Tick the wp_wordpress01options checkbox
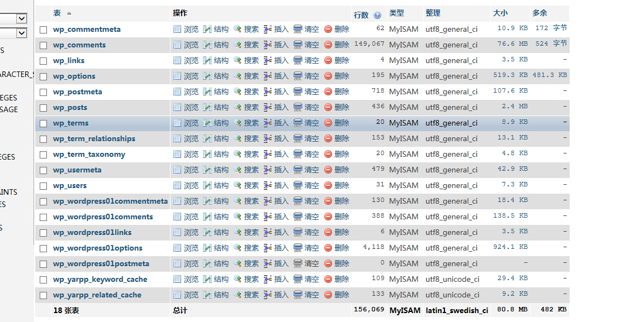 point(44,249)
